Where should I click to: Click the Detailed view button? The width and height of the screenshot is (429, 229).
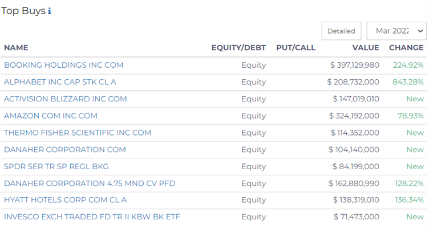(341, 31)
